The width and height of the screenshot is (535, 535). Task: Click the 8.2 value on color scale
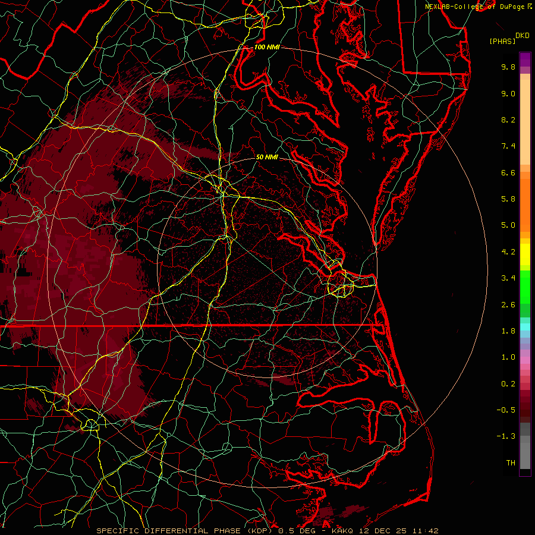(x=508, y=119)
